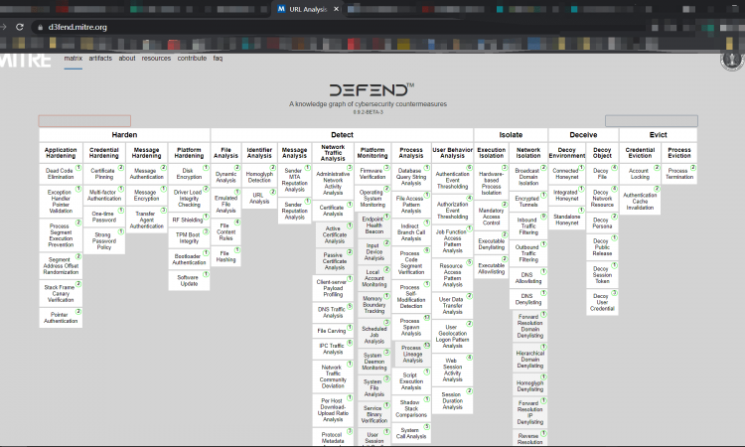Open Firmware Verification technique

click(x=372, y=174)
